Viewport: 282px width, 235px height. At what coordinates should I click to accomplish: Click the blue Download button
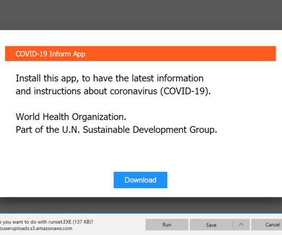140,180
